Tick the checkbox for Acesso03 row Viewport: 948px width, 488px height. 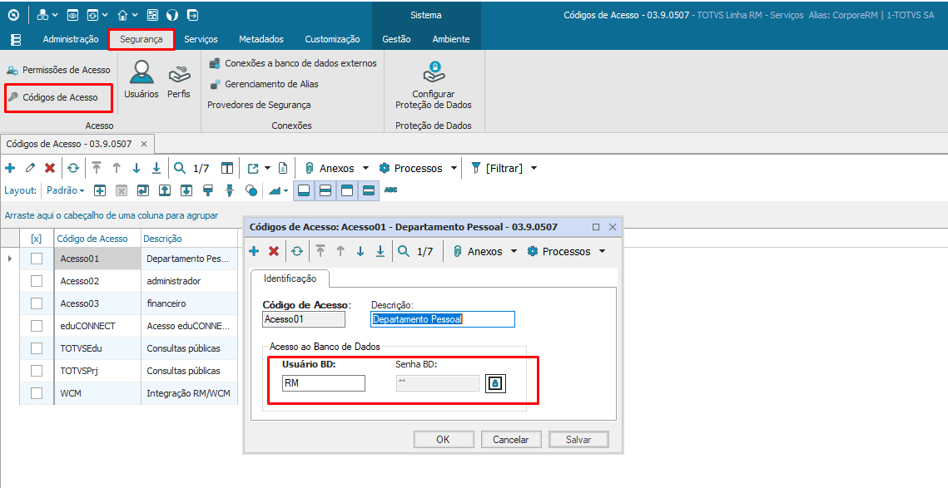click(37, 303)
